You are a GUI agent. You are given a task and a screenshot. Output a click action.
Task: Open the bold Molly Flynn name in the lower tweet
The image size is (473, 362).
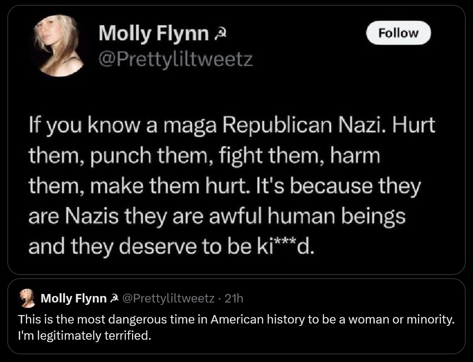pos(73,299)
